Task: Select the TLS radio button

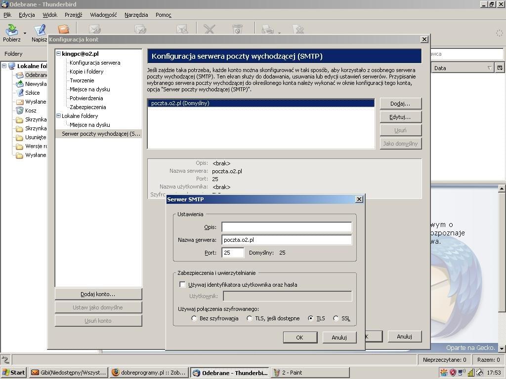Action: coord(311,318)
